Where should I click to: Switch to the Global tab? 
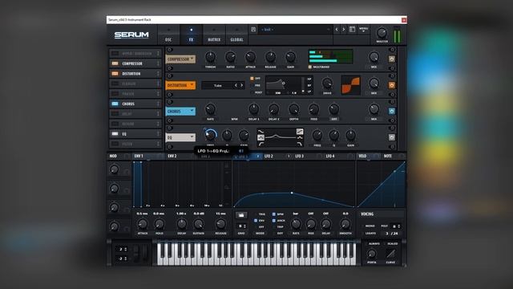237,35
